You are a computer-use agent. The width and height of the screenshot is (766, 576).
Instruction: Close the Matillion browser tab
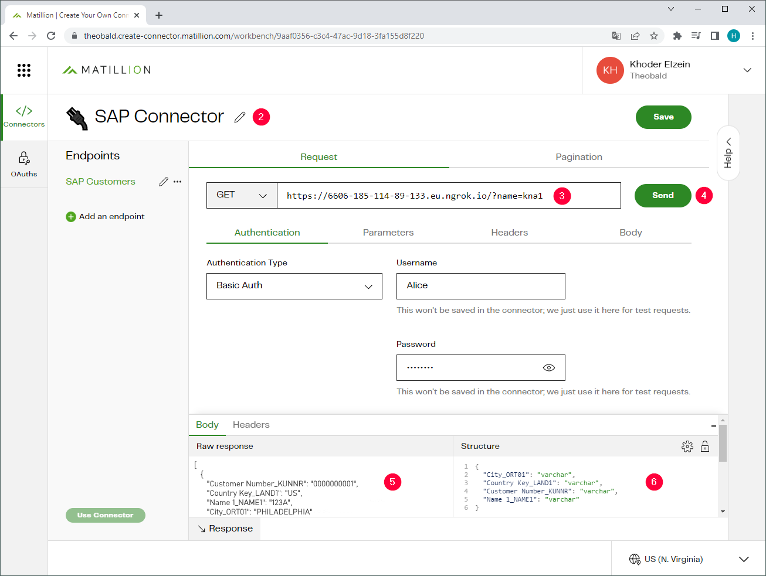click(137, 15)
